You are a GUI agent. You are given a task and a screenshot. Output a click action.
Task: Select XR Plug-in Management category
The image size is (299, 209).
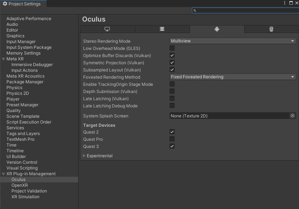point(31,174)
